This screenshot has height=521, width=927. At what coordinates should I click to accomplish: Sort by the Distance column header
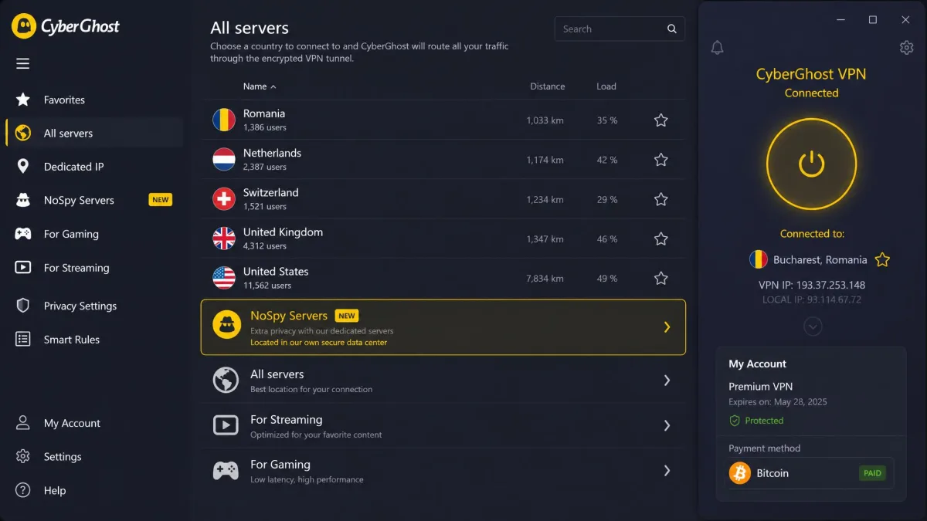547,86
